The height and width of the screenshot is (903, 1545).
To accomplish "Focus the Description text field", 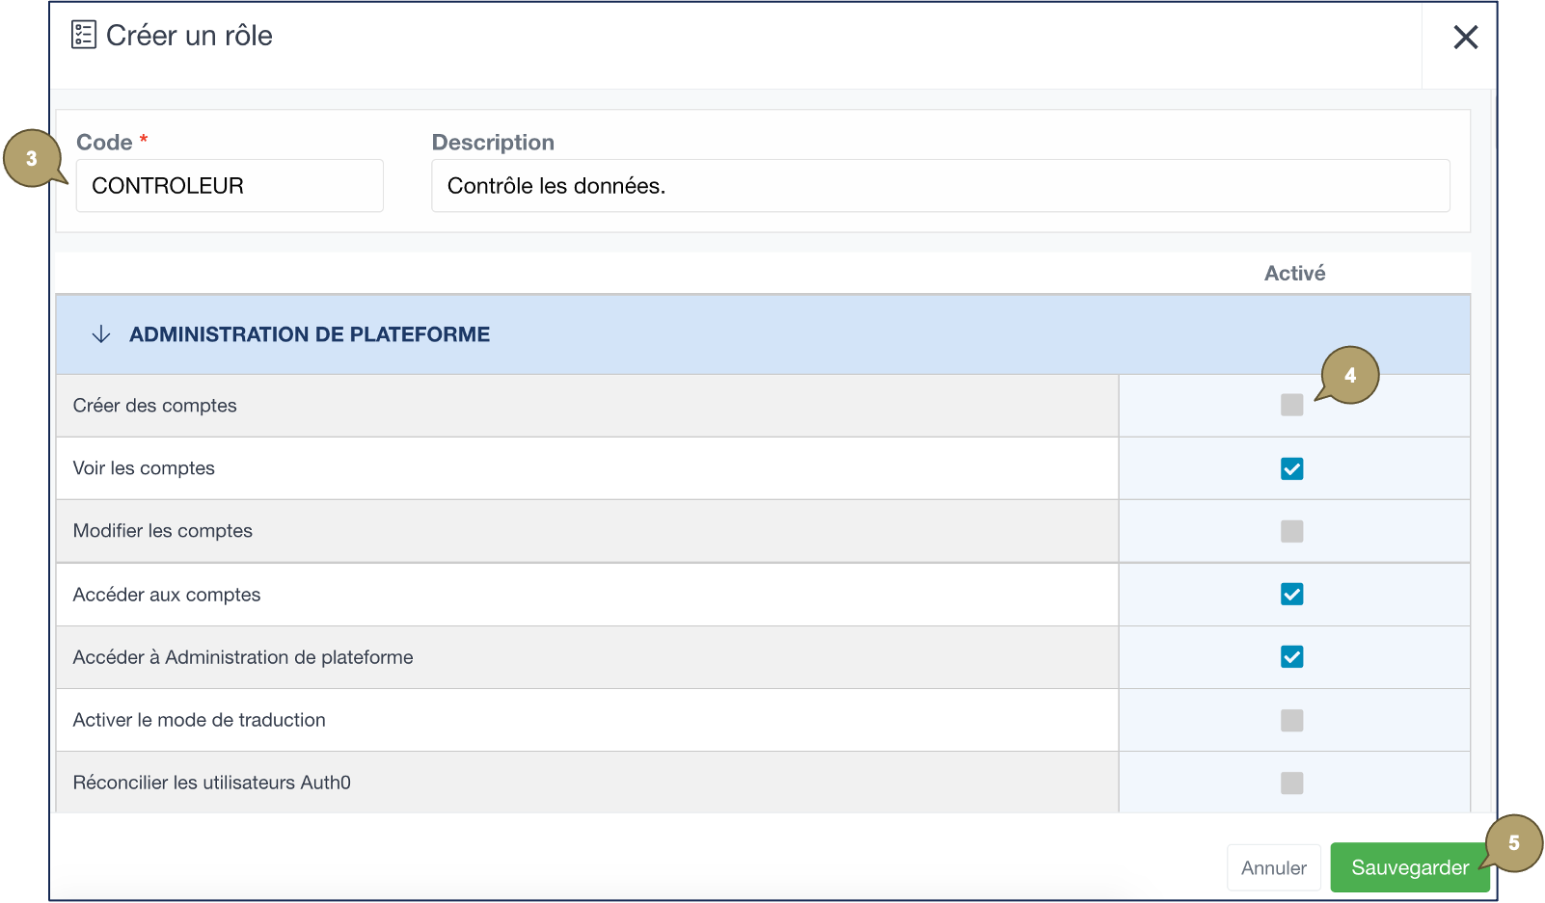I will tap(940, 186).
